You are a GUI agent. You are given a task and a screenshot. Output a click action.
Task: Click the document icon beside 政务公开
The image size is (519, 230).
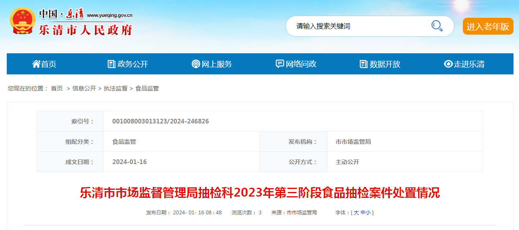click(111, 64)
